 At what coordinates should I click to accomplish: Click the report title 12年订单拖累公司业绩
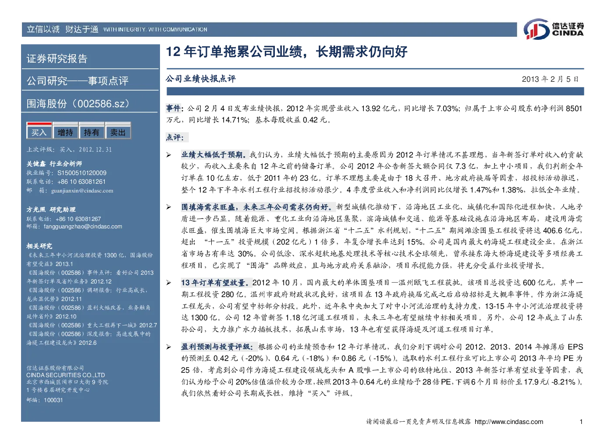pyautogui.click(x=287, y=52)
